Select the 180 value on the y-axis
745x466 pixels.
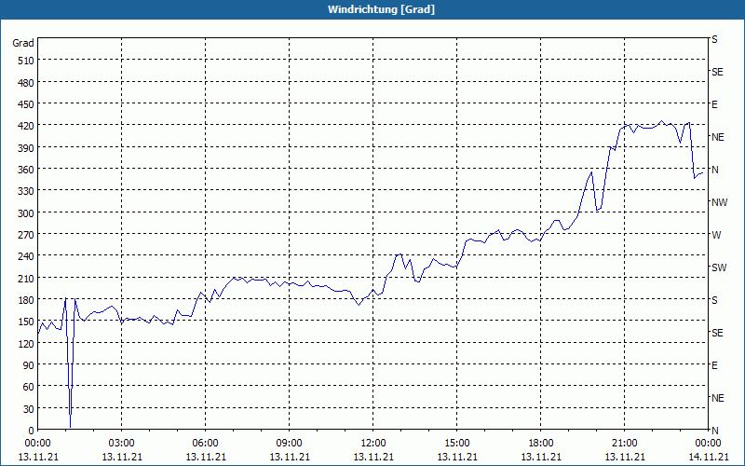(x=26, y=300)
